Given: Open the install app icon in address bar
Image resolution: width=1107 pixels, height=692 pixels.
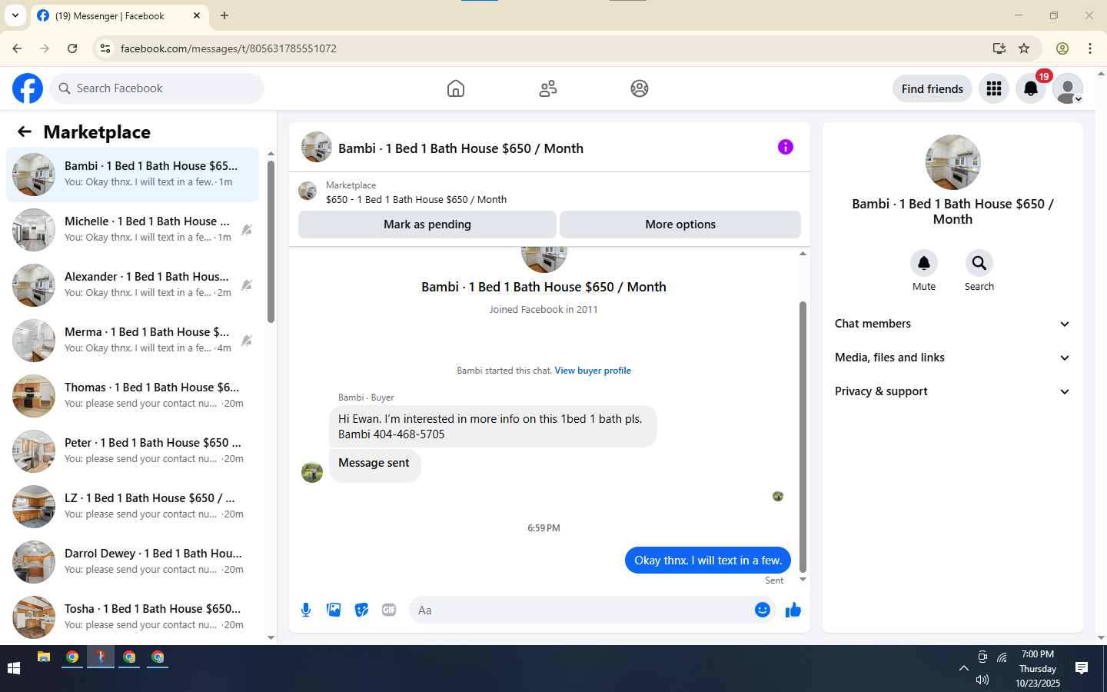Looking at the screenshot, I should coord(999,48).
